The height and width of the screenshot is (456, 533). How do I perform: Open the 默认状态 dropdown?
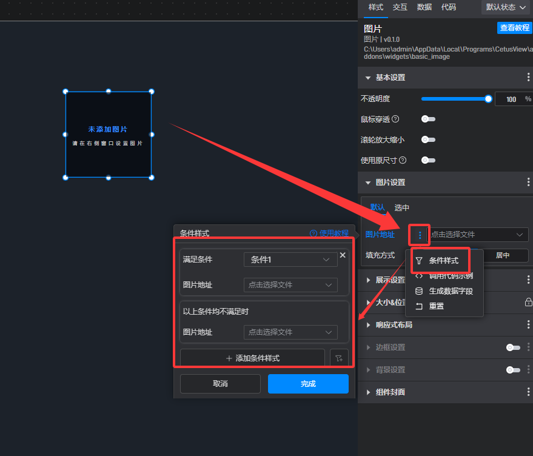point(506,7)
